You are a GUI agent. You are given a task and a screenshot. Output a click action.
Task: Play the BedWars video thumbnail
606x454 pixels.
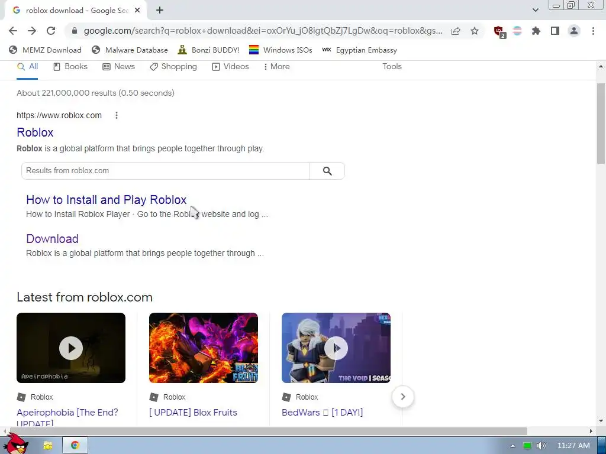(336, 348)
